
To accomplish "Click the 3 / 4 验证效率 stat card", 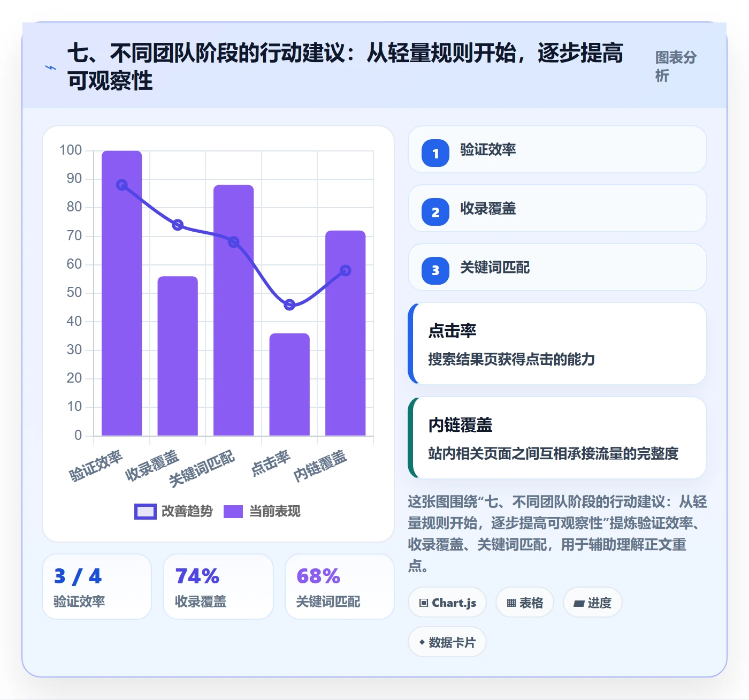I will (97, 587).
